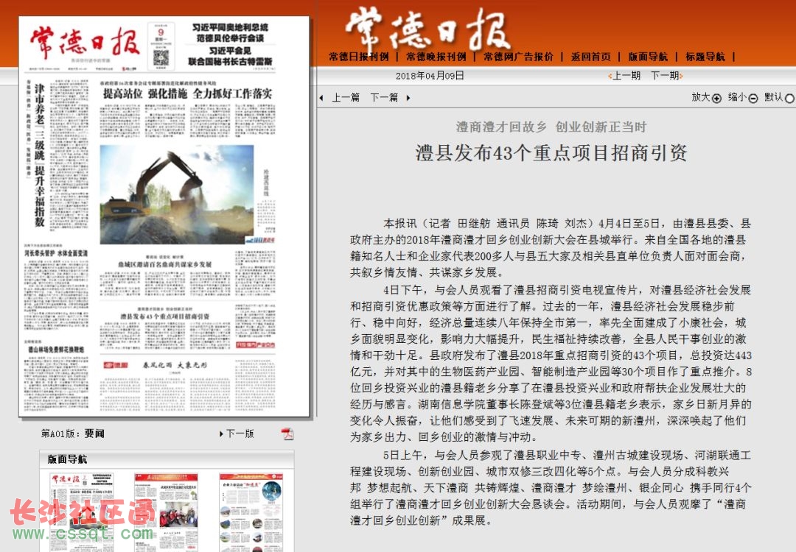
Task: Click the 版面导航 section heading above the thumbnails
Action: click(x=67, y=460)
